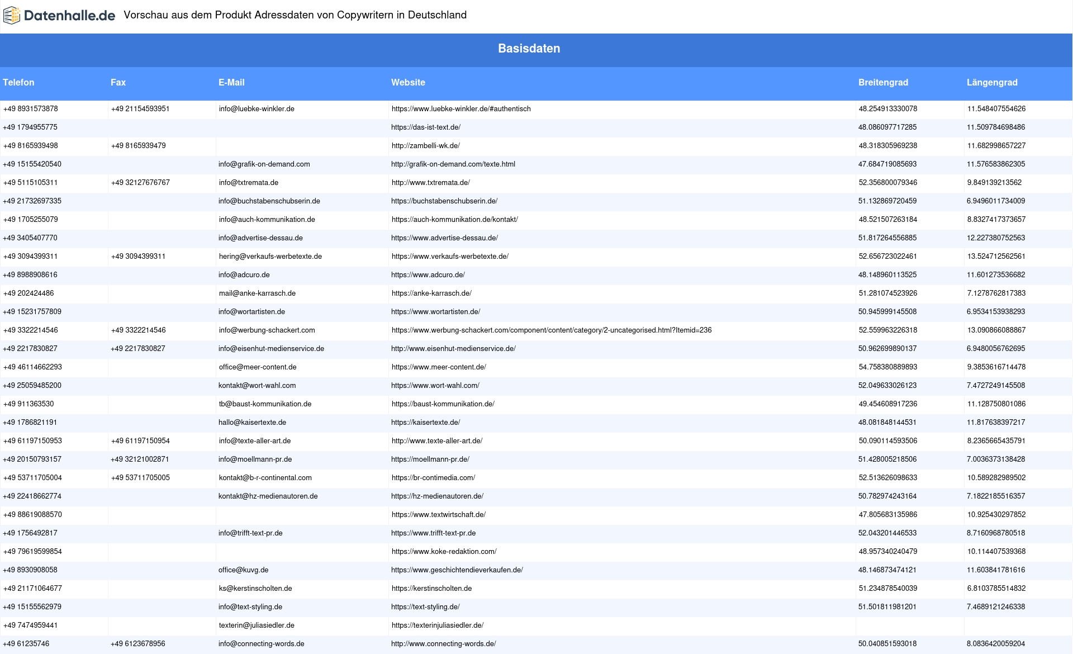The height and width of the screenshot is (654, 1073).
Task: Open https://text-styling.de/ link
Action: (425, 607)
